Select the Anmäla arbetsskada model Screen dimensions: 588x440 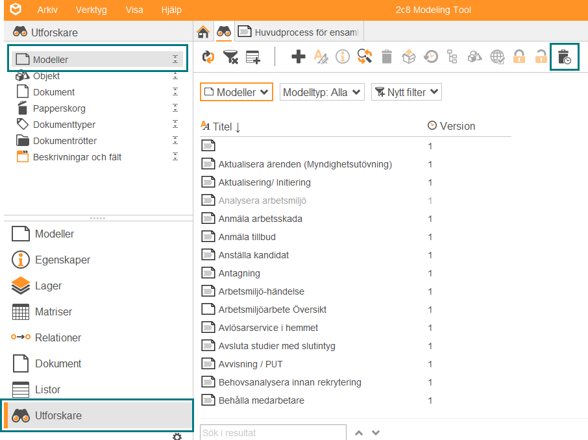[260, 219]
